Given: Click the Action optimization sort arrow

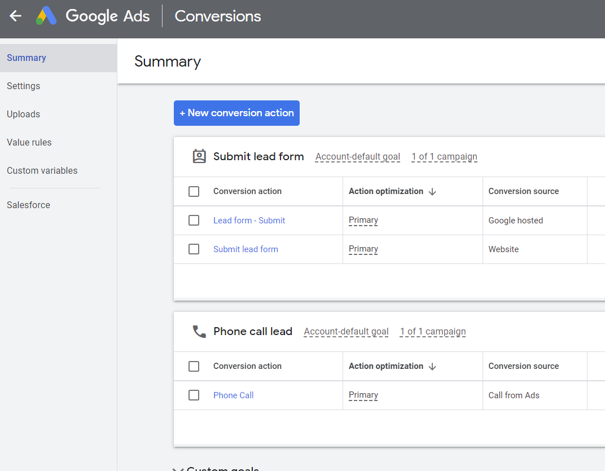Looking at the screenshot, I should click(x=432, y=191).
